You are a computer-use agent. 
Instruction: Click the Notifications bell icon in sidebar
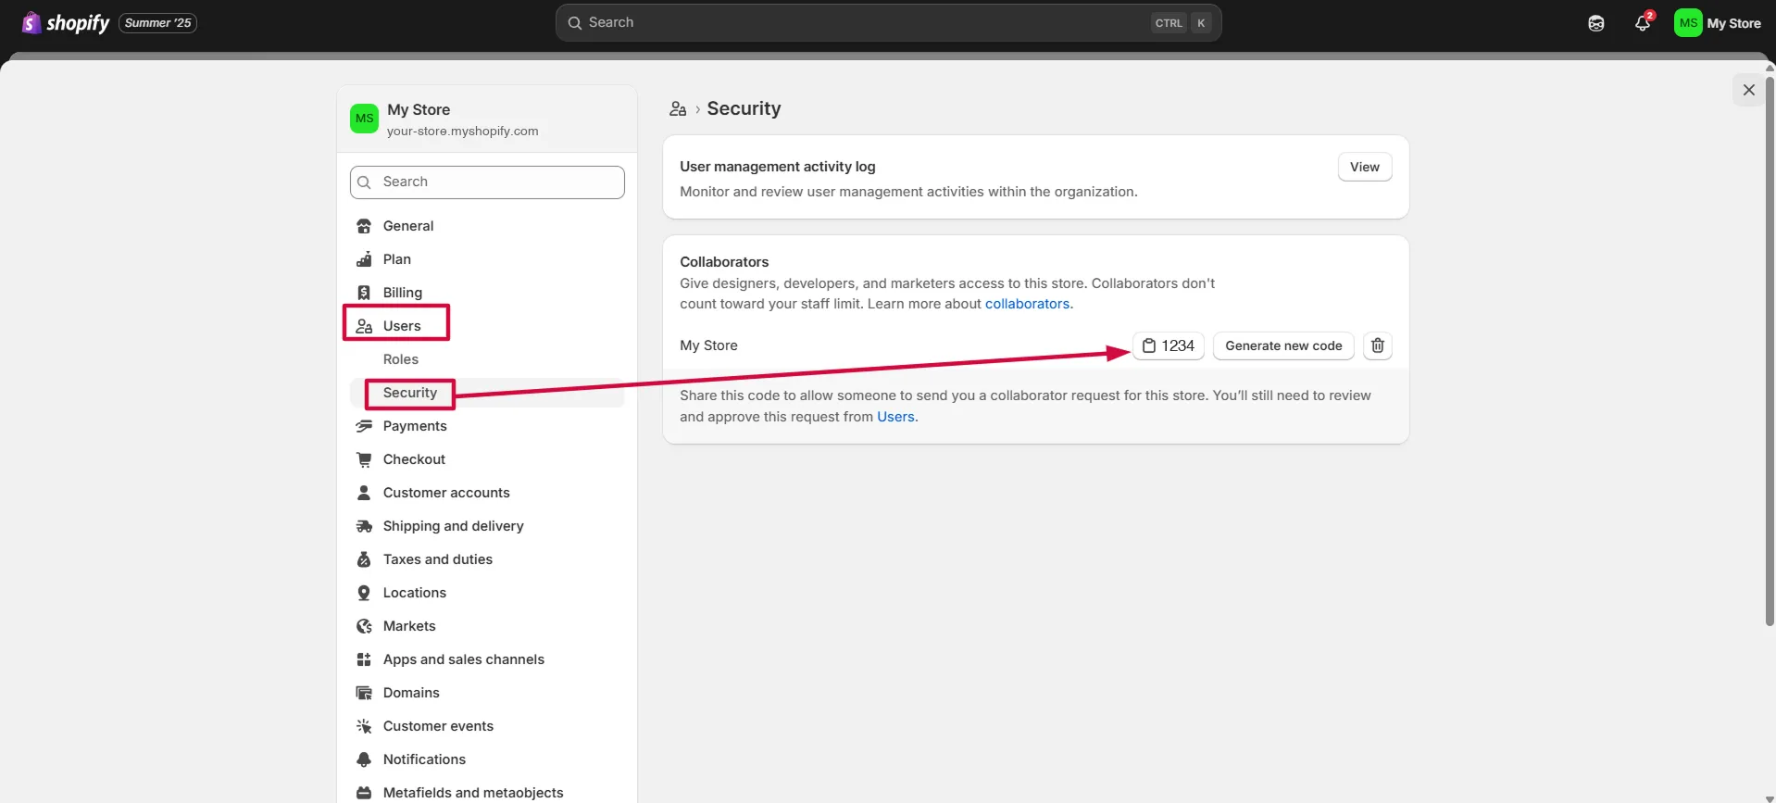[364, 759]
